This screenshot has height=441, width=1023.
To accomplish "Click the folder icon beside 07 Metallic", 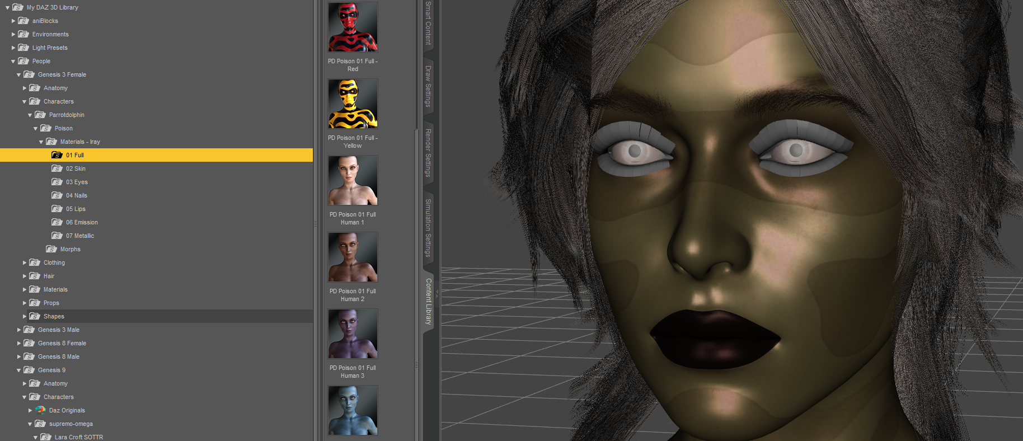I will (57, 236).
